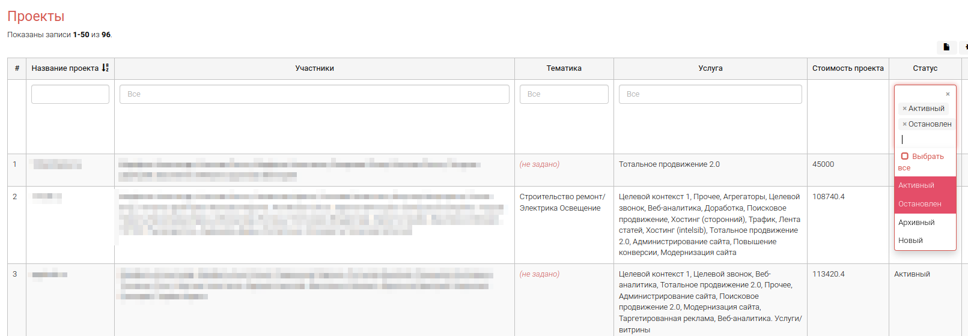The height and width of the screenshot is (336, 968).
Task: Click the status filter search text field
Action: coord(925,139)
